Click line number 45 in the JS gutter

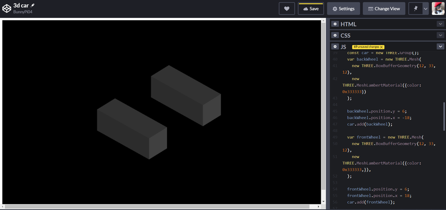point(335,111)
